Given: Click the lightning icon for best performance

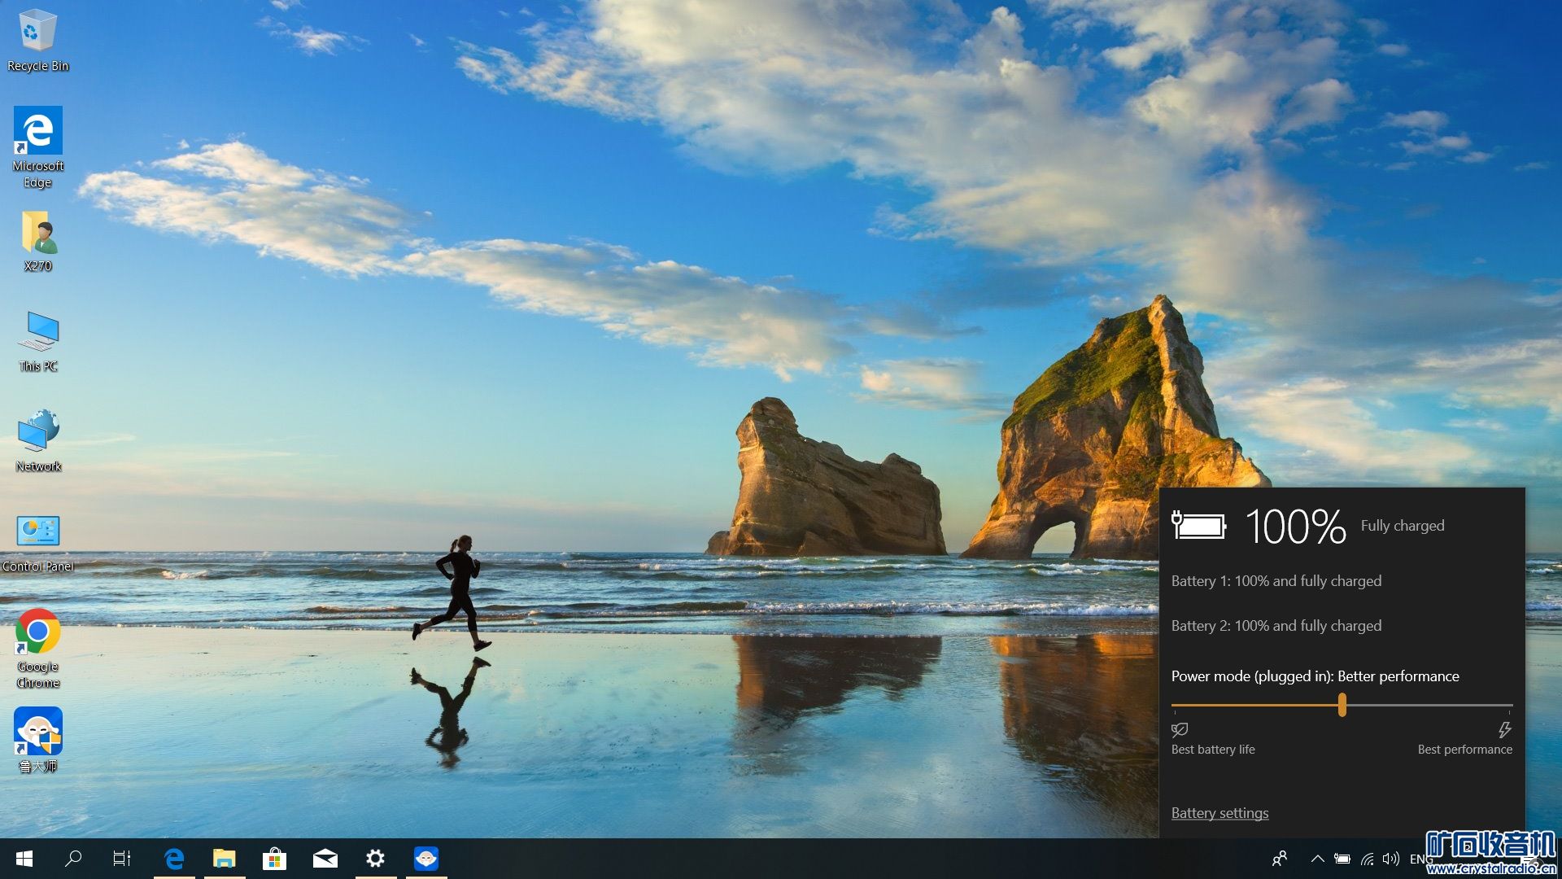Looking at the screenshot, I should 1505,729.
